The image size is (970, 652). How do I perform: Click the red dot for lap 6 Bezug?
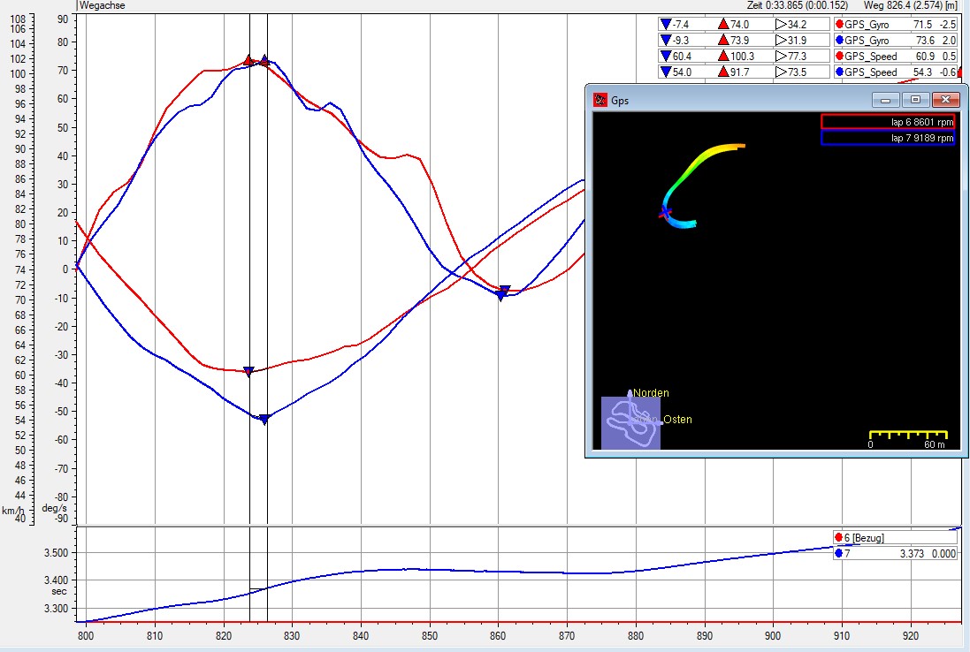tap(838, 537)
